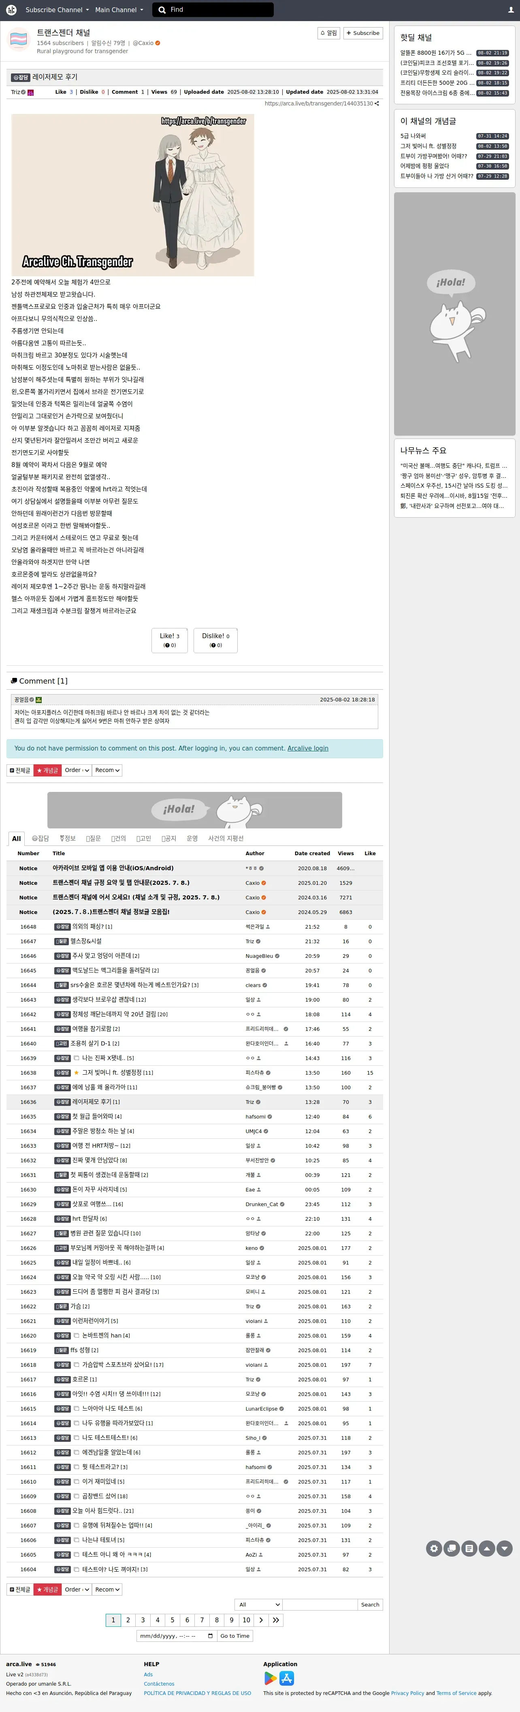Open the Privacy Policy footer link

(407, 1693)
